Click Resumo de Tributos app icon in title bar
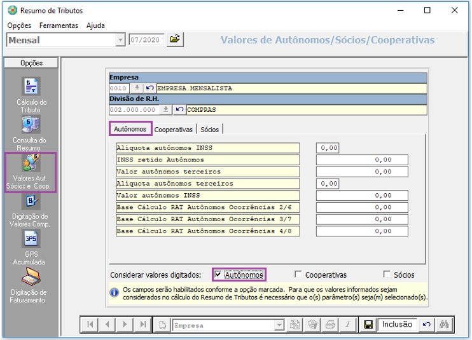472x340 pixels. coord(12,10)
